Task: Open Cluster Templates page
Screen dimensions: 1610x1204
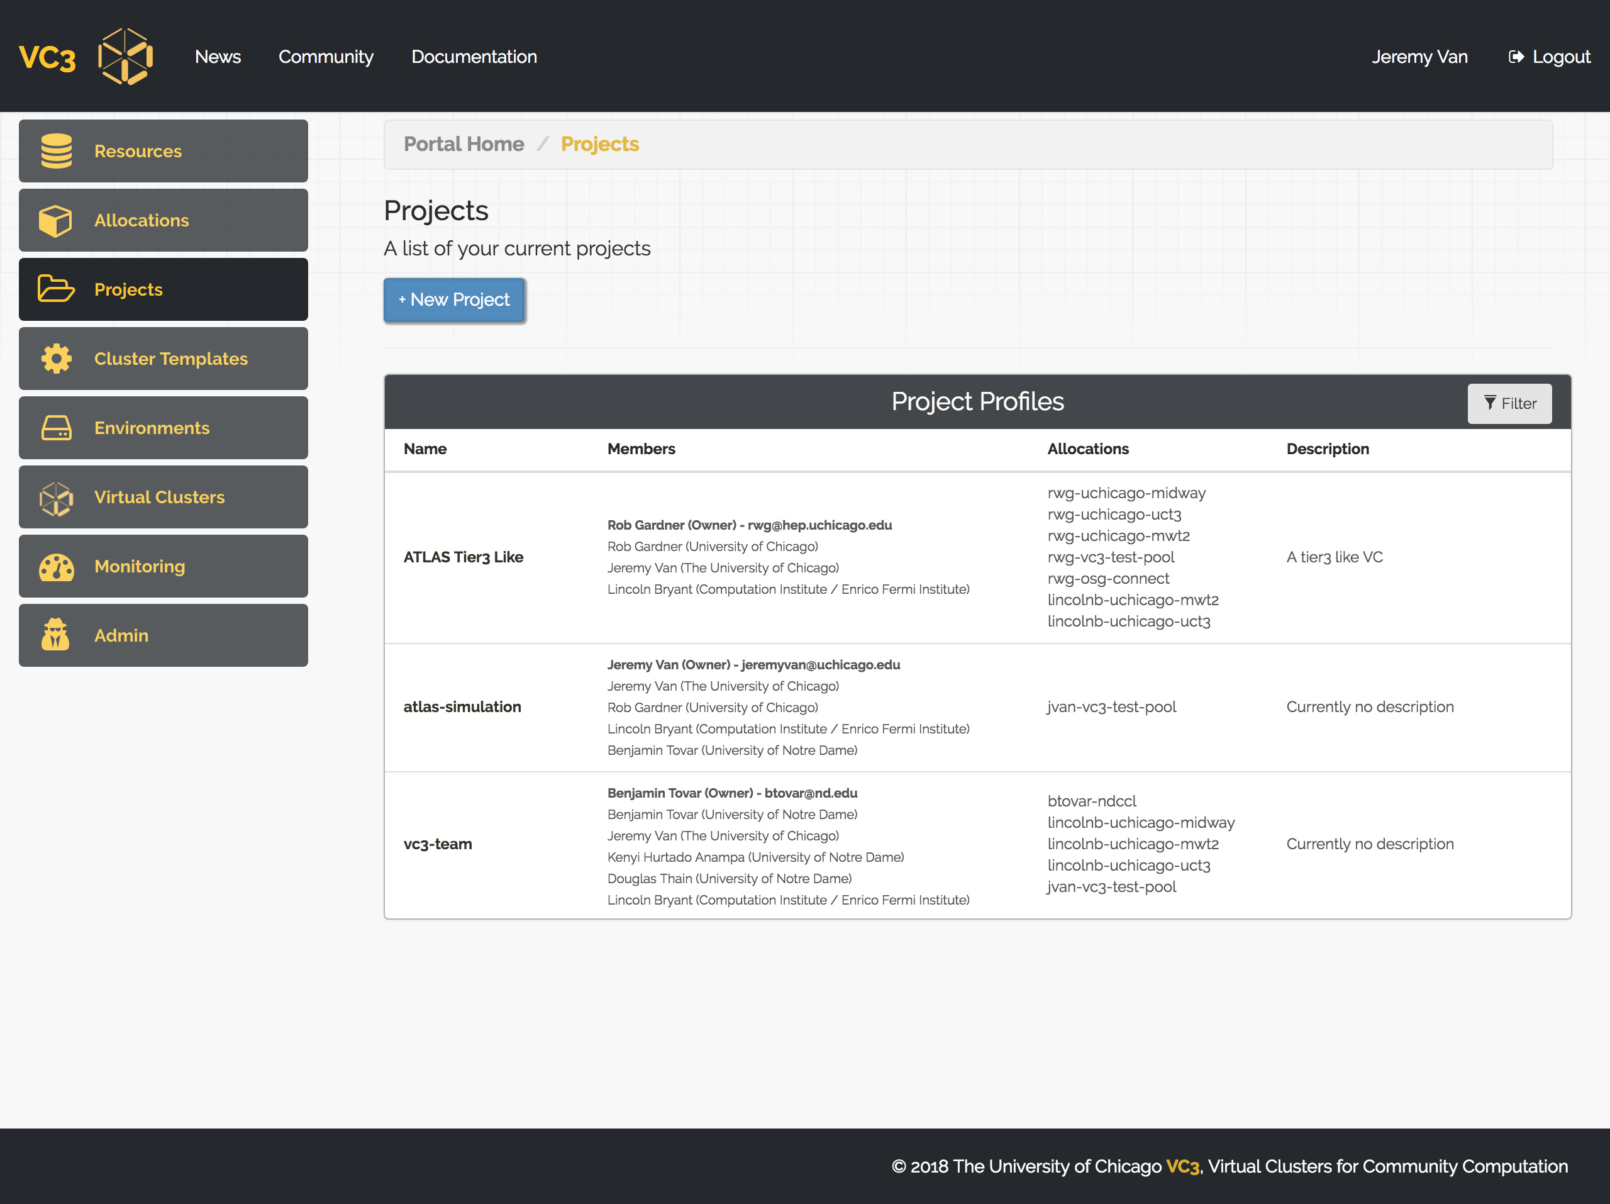Action: (x=163, y=359)
